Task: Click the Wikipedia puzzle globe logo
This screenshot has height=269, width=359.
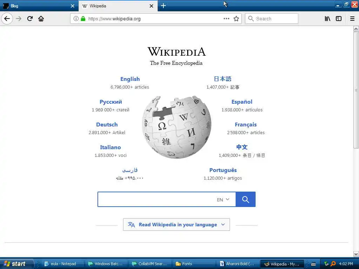Action: (x=177, y=127)
